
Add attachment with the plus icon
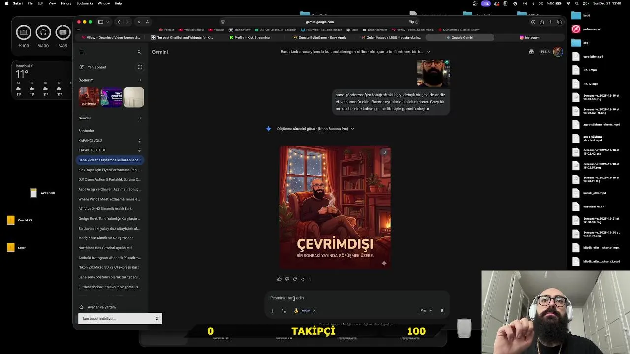pos(272,311)
